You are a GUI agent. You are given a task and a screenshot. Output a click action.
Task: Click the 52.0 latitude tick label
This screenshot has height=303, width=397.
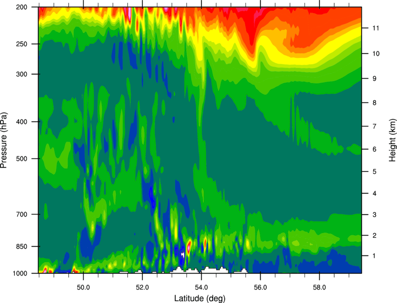[x=142, y=287]
